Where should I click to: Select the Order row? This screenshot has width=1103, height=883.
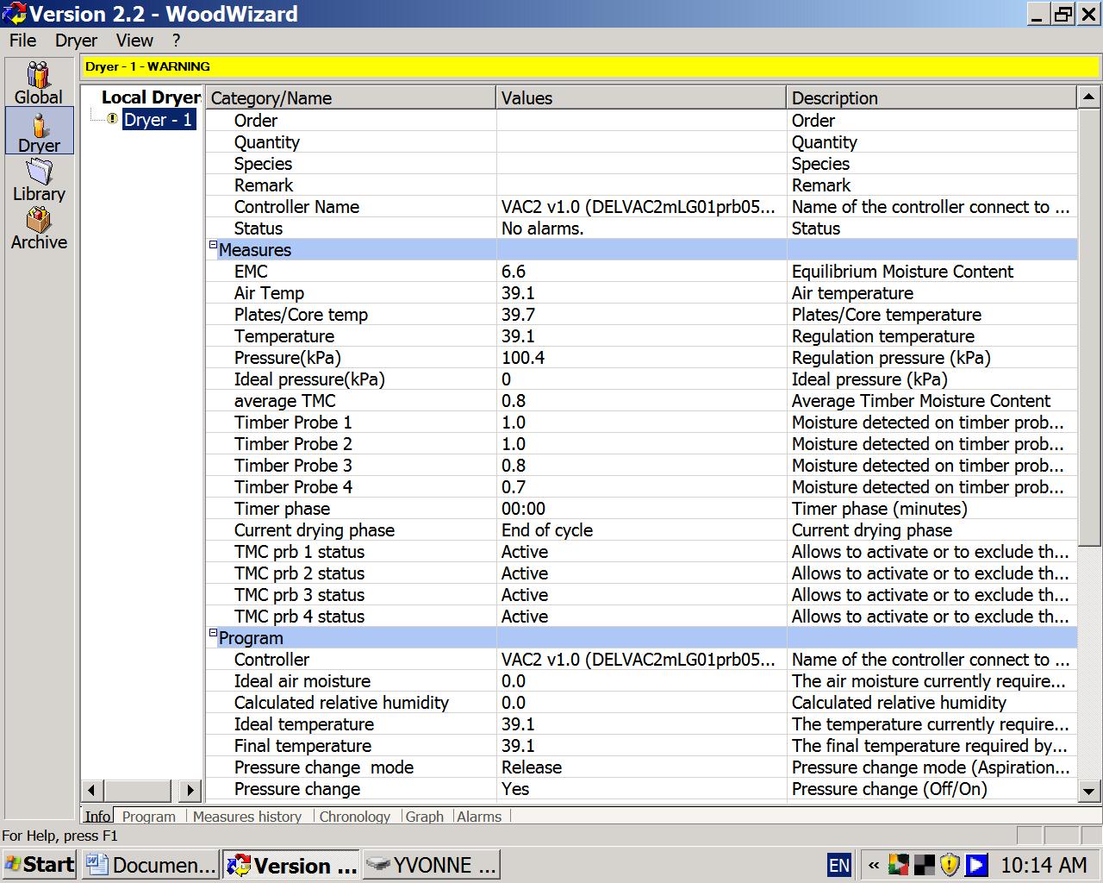[x=641, y=121]
